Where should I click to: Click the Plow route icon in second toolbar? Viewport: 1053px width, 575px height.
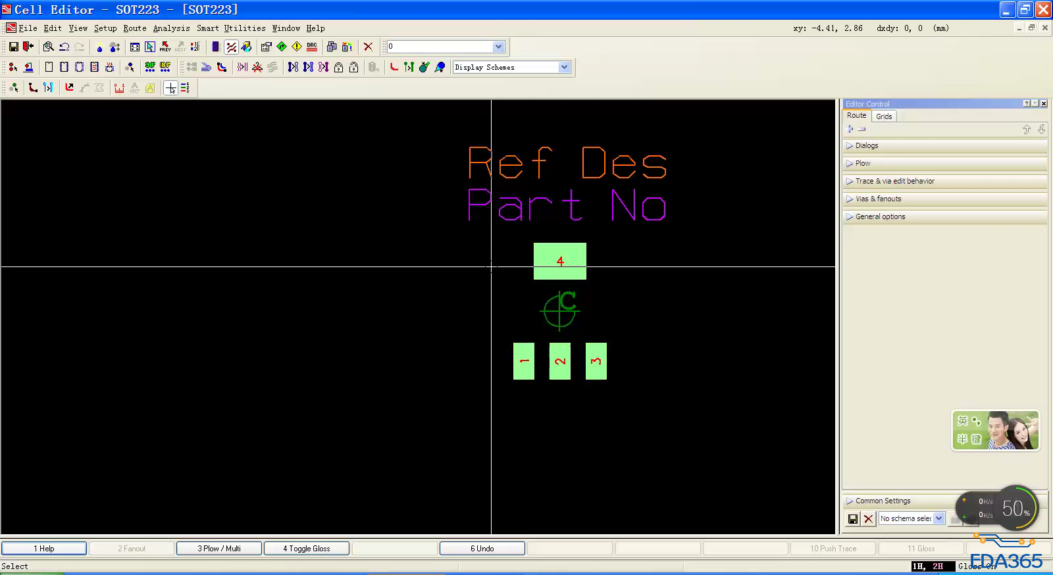tap(207, 67)
